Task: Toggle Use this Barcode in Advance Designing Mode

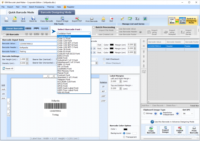Action: pos(152,122)
